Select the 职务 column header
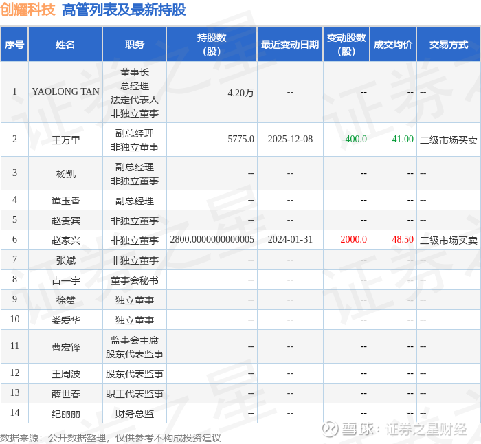Image resolution: width=481 pixels, height=444 pixels. pos(135,45)
